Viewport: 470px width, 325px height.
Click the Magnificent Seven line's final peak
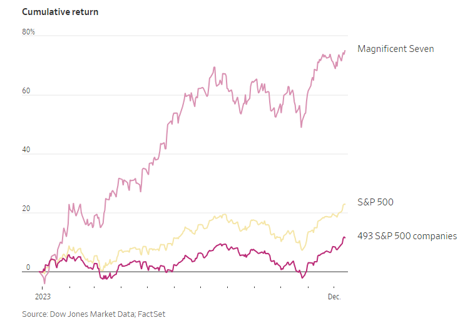[x=345, y=51]
